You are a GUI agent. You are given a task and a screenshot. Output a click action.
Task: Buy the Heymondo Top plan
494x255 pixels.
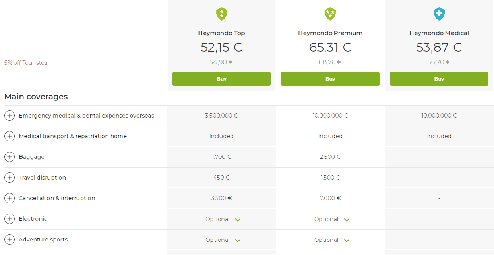click(221, 79)
